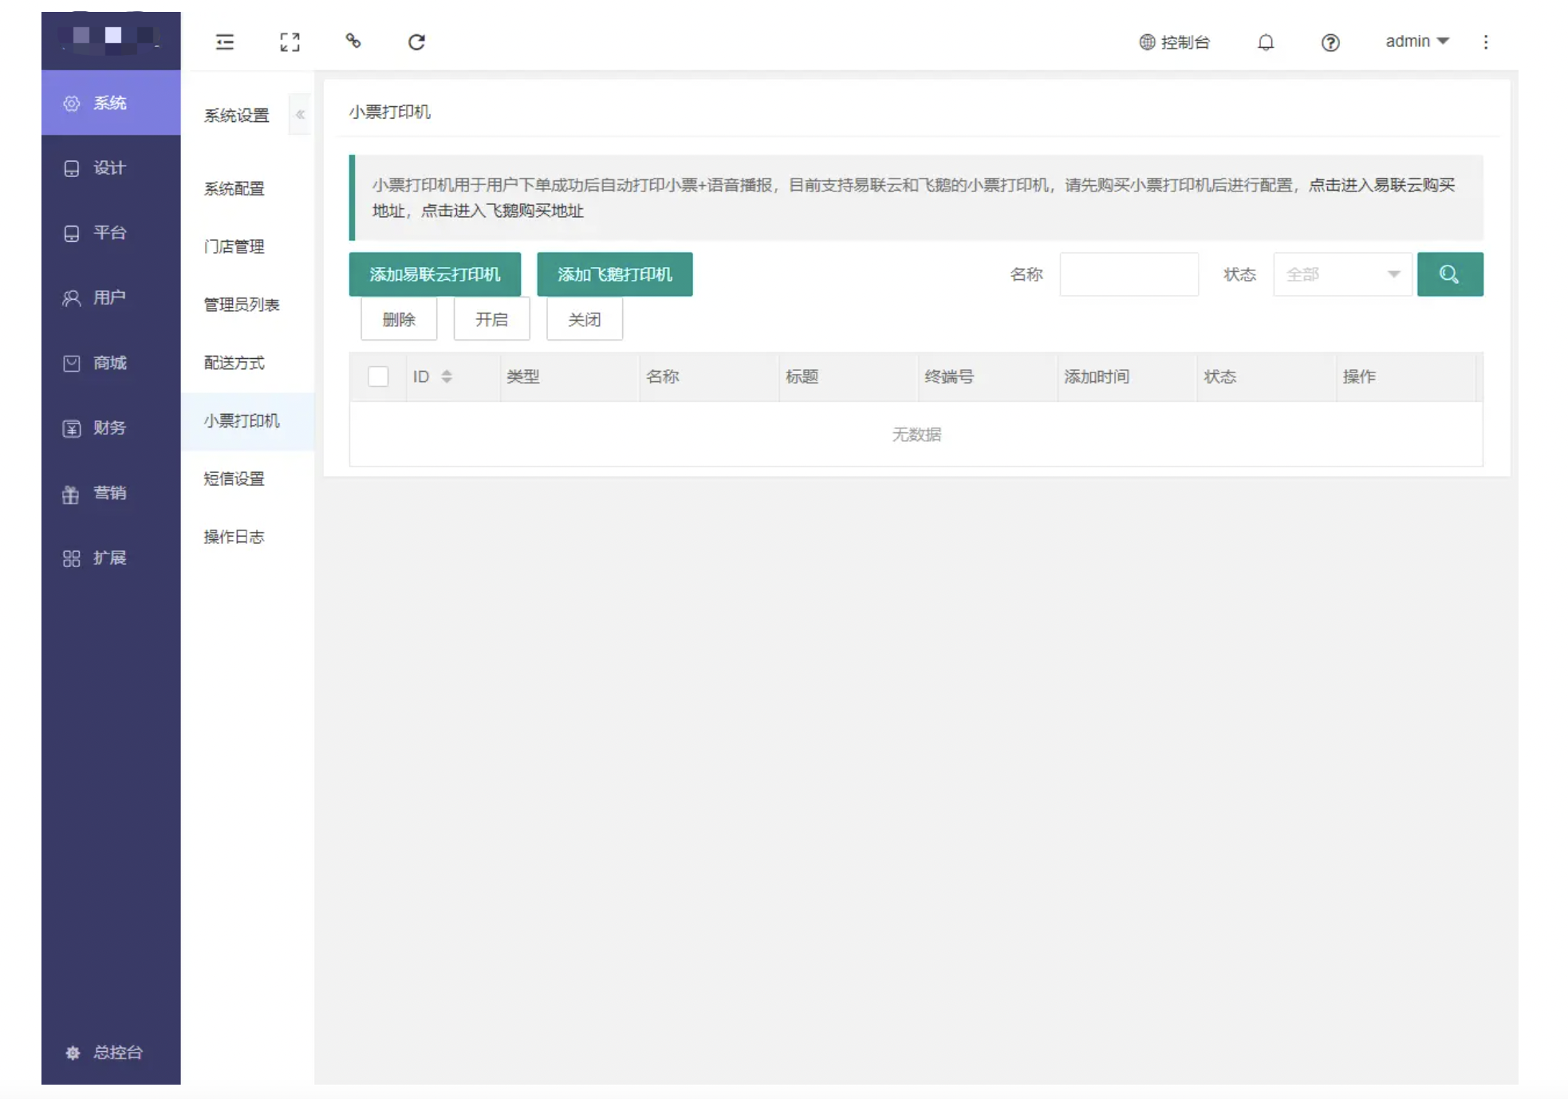Toggle the select-all checkbox in table header
Viewport: 1568px width, 1099px height.
point(378,376)
